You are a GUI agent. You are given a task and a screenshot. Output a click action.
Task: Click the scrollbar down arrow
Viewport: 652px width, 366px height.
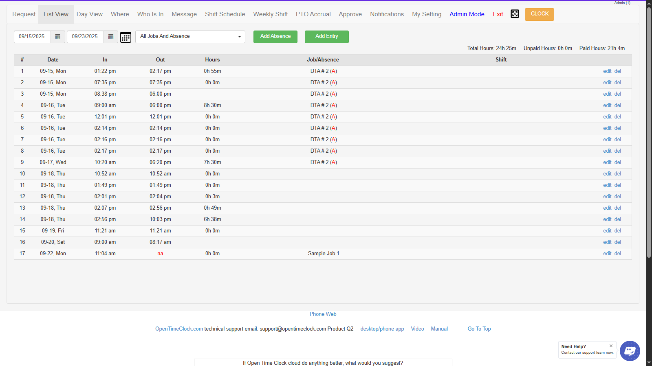649,362
